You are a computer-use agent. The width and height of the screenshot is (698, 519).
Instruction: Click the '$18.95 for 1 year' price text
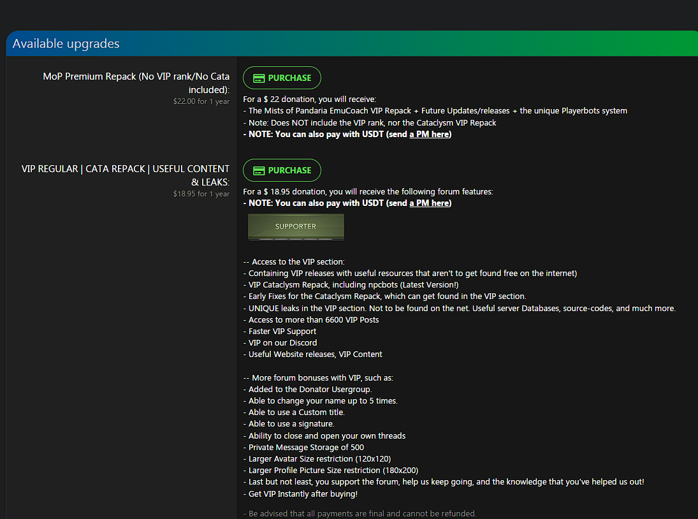(x=201, y=194)
